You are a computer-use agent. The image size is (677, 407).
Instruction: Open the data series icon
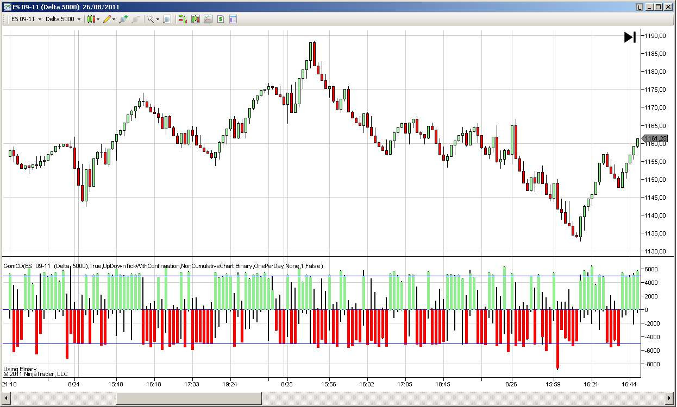click(x=195, y=19)
